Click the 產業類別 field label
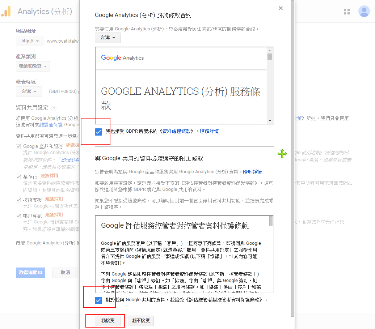Screen dimensions: 375x329 click(x=26, y=56)
